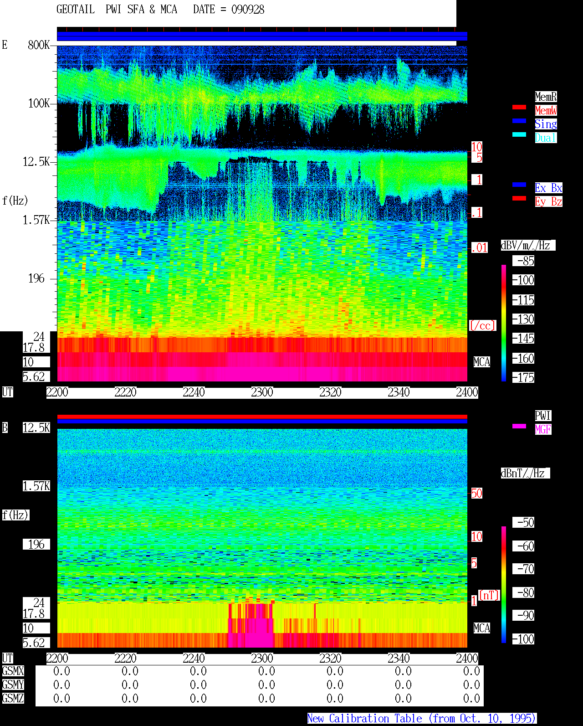
Task: Click the red 50 axis label
Action: (x=476, y=493)
